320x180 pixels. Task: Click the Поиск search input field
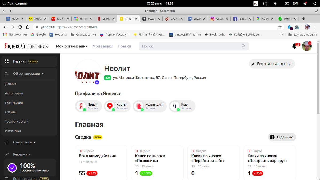coord(194,46)
